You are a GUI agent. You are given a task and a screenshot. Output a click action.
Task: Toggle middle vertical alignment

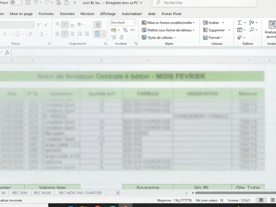pyautogui.click(x=65, y=25)
